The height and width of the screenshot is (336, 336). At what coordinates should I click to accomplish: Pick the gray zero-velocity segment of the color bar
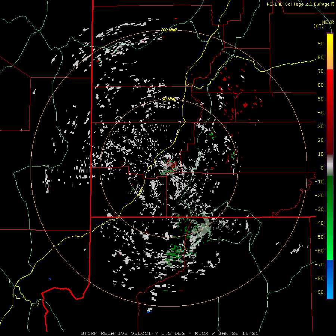(x=330, y=165)
